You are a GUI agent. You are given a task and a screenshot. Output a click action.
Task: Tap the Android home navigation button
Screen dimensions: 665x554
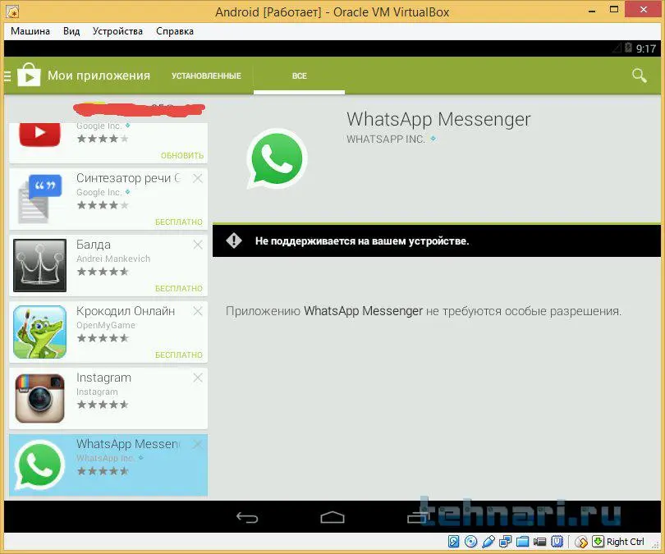point(332,517)
